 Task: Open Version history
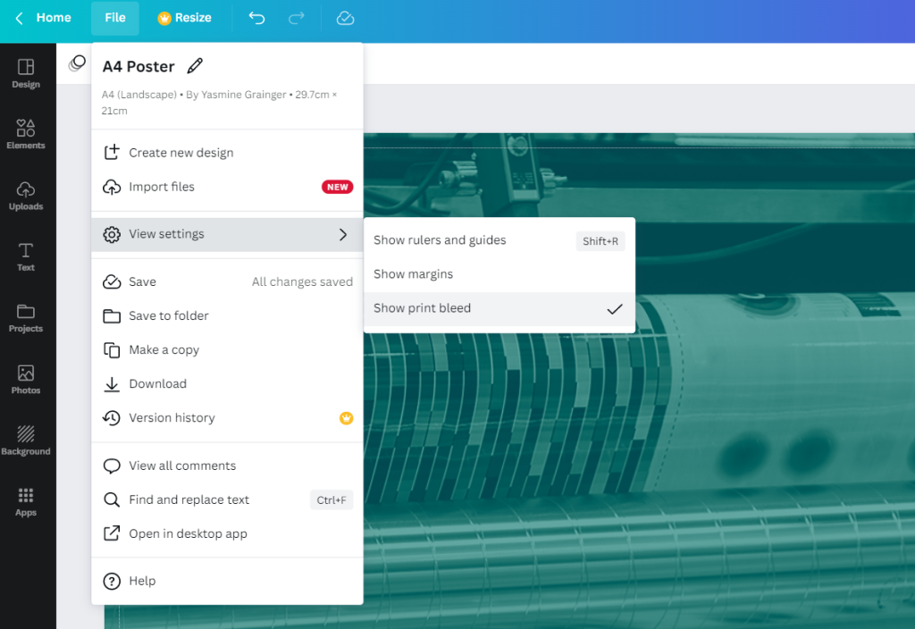click(x=227, y=418)
